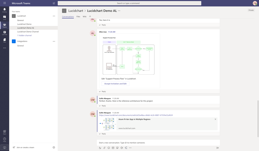Viewport: 259px width, 151px height.
Task: Click the Format text icon
Action: pos(100,148)
